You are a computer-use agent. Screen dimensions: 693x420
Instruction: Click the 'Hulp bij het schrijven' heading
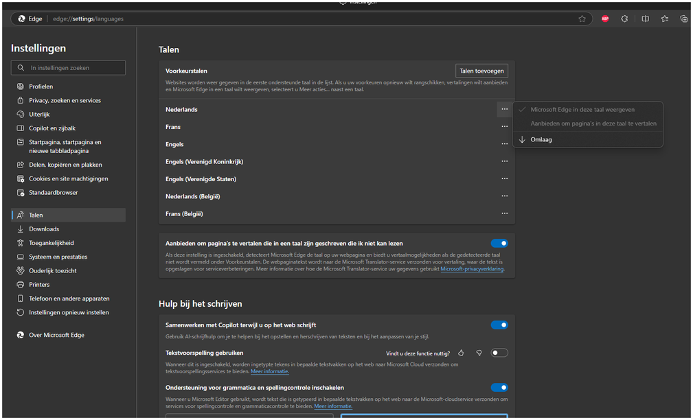201,304
